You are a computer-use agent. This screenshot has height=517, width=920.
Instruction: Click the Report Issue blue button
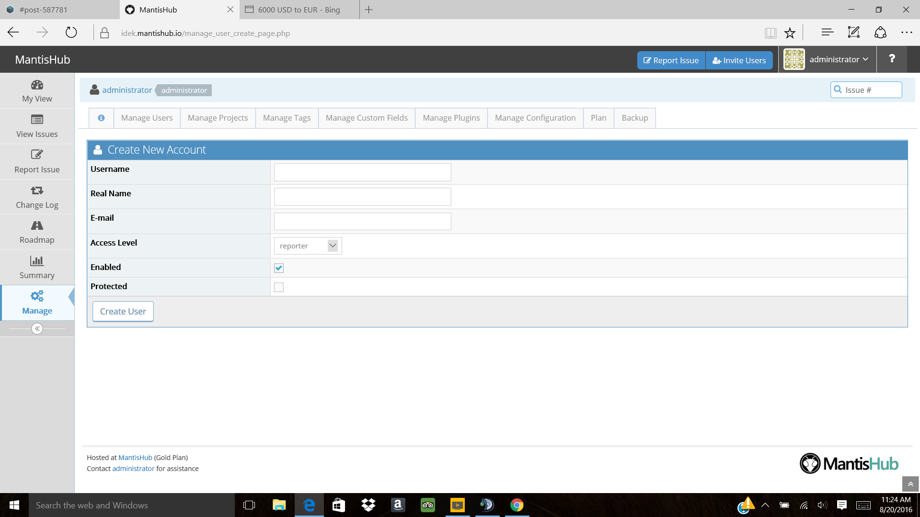point(671,60)
